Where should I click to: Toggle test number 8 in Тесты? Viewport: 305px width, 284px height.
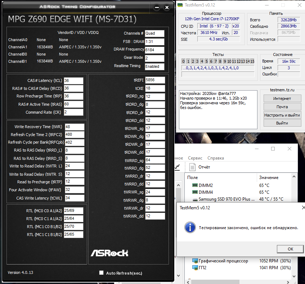tap(220, 61)
